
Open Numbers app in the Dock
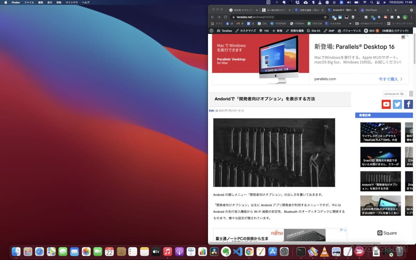[x=202, y=252]
